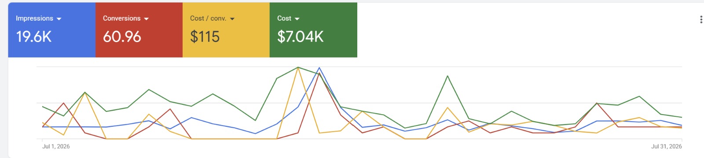Open the three-dot more options menu

[701, 20]
